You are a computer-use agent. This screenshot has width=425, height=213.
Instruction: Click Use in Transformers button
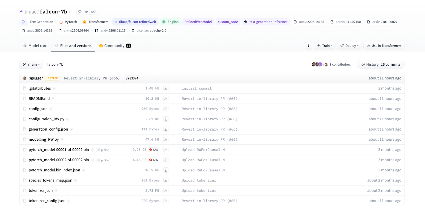[x=384, y=46]
